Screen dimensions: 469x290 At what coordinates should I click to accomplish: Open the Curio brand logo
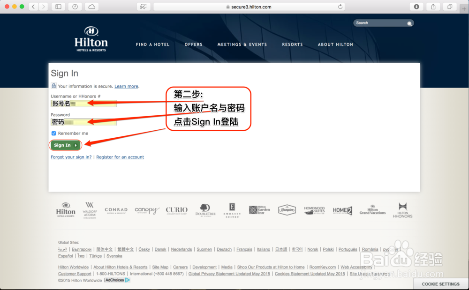(x=177, y=210)
